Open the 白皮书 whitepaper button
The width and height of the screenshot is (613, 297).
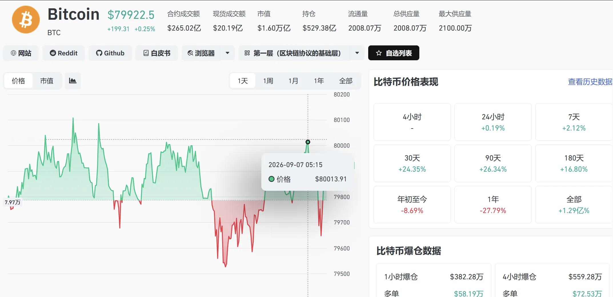point(157,53)
